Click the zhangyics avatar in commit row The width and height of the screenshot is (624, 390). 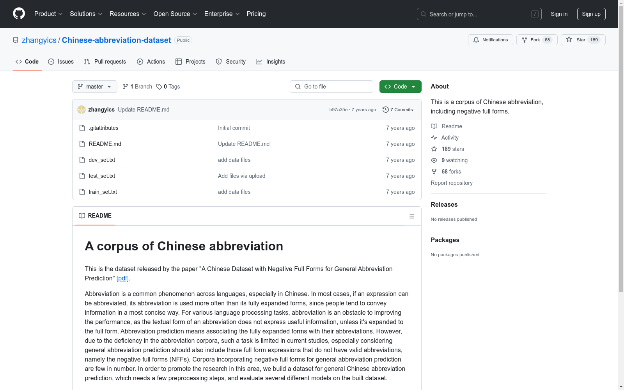[x=82, y=110]
